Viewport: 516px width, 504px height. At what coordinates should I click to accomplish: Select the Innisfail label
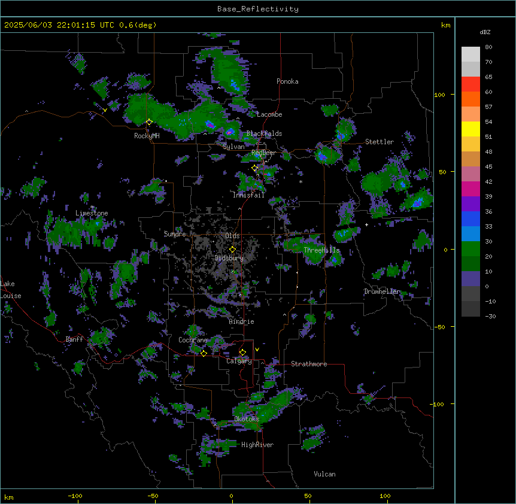tap(248, 195)
